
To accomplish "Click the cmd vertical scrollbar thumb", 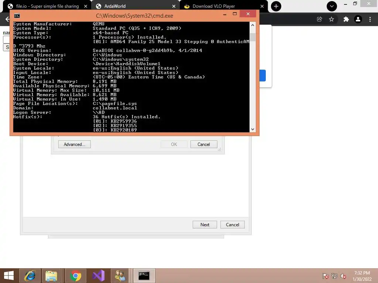I will click(252, 37).
